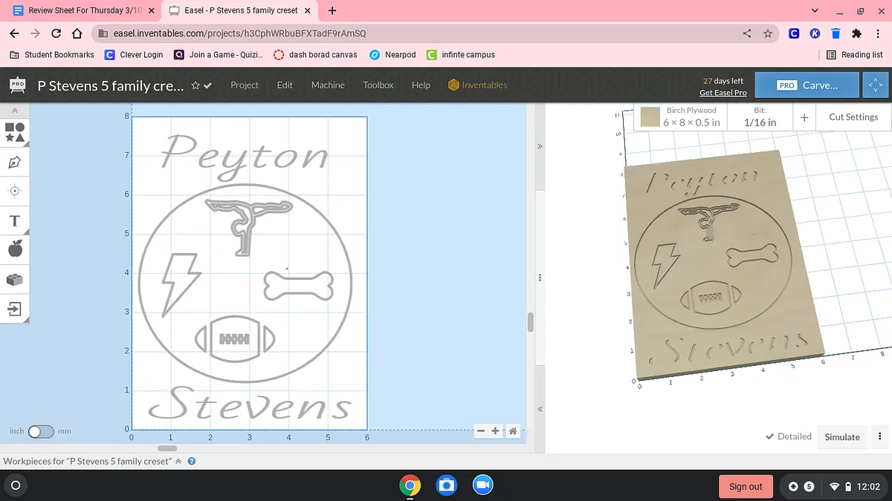Click the Import file icon

click(x=15, y=308)
